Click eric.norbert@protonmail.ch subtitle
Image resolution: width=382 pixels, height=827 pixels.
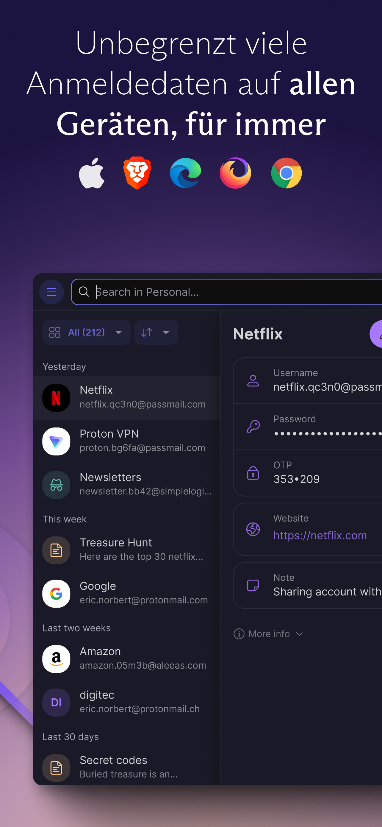coord(140,709)
